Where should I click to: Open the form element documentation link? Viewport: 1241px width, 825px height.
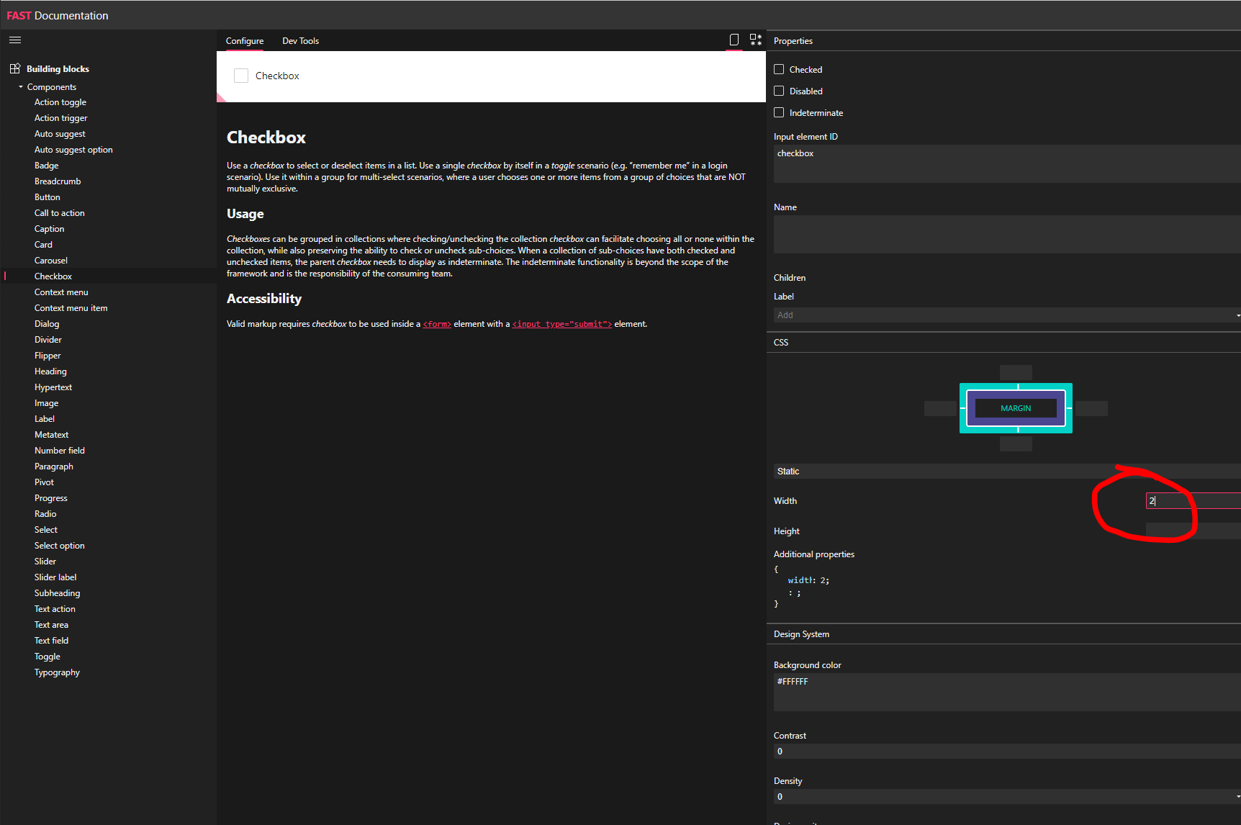tap(436, 323)
